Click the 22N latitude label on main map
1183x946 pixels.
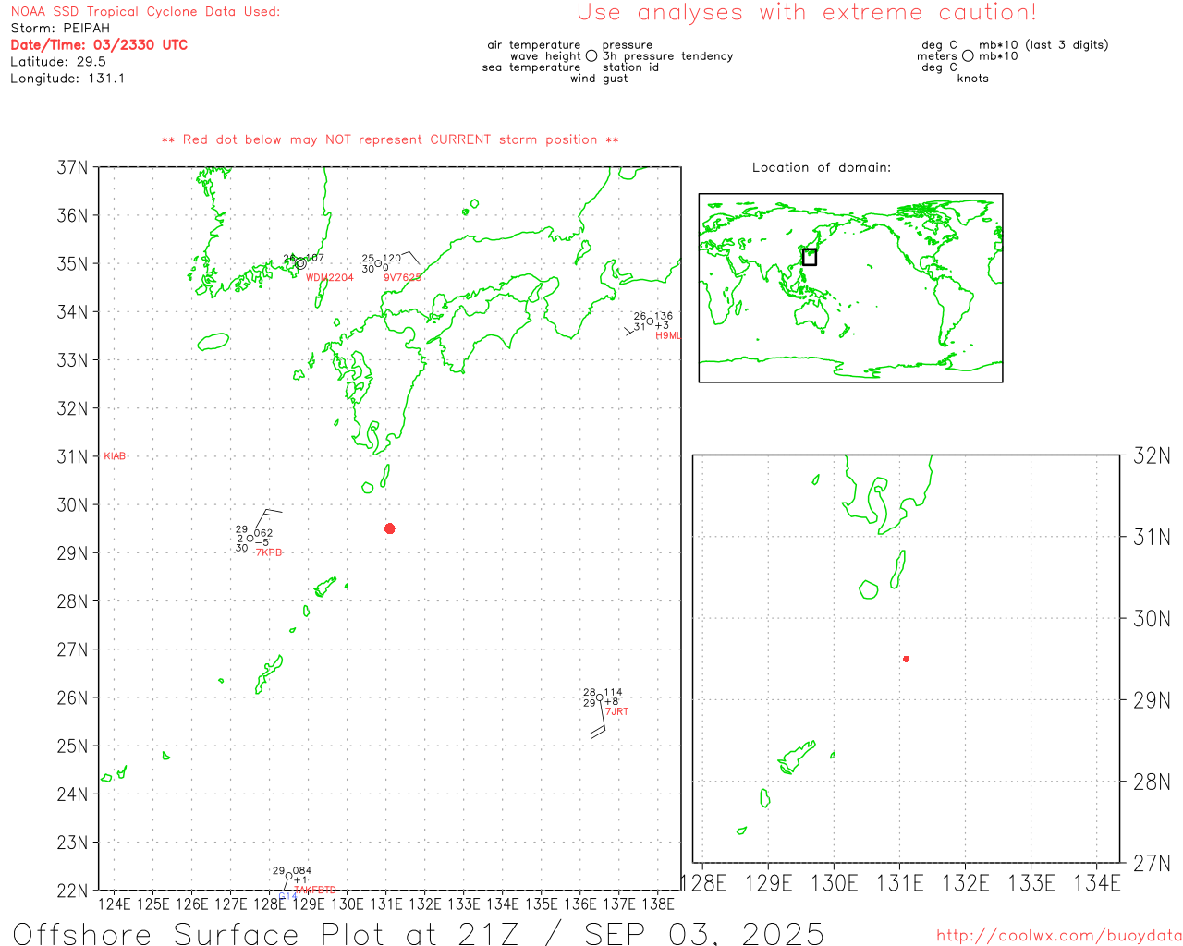coord(73,891)
